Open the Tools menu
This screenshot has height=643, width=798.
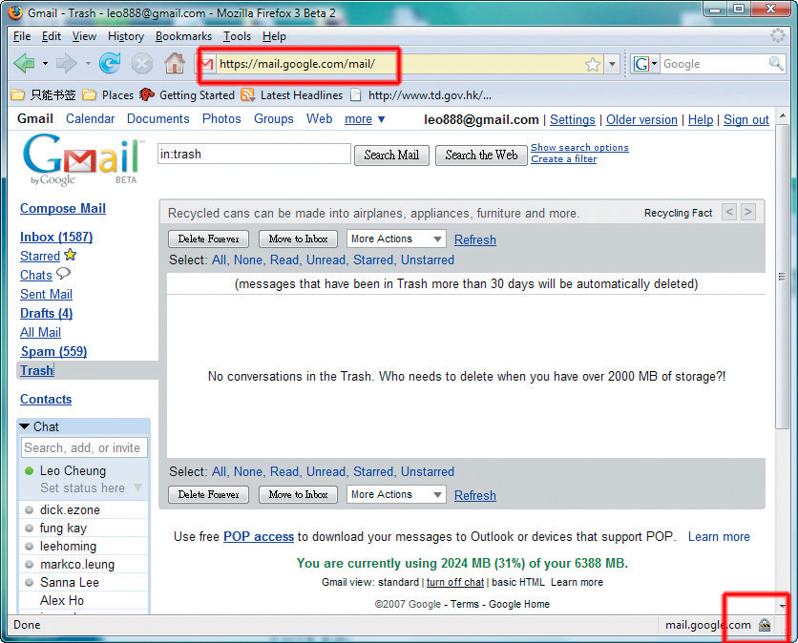pos(237,36)
